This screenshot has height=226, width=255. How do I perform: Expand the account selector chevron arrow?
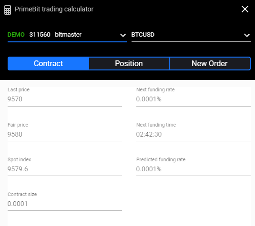(x=123, y=35)
